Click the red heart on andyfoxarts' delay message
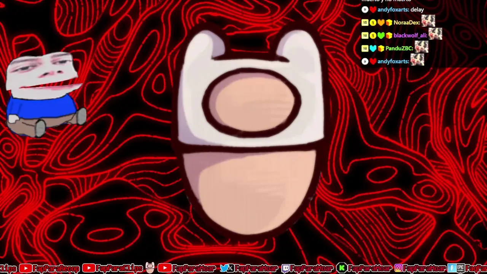This screenshot has width=487, height=274. (373, 10)
